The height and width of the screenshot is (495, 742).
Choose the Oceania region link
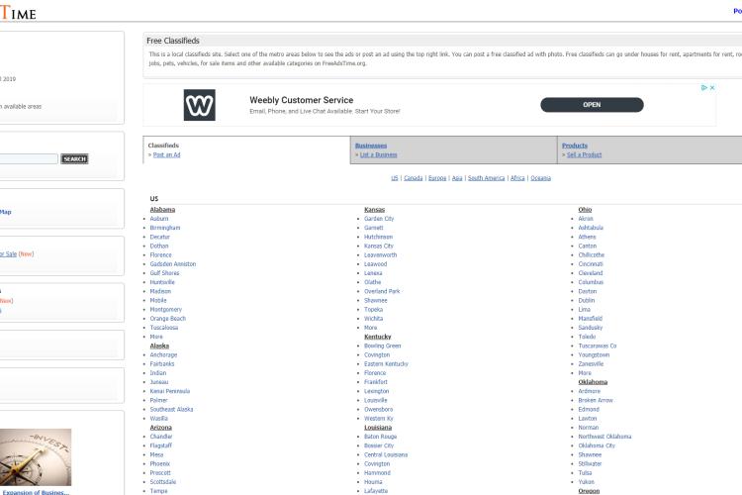(x=540, y=178)
